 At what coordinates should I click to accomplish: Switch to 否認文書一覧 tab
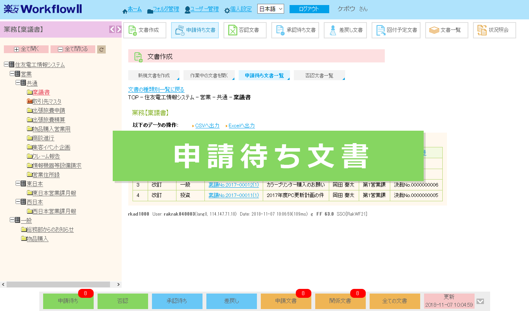(x=319, y=76)
